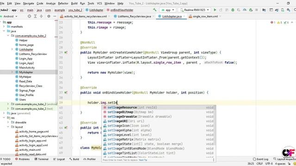Select User_Profile in project tree
This screenshot has width=296, height=166.
[x=26, y=95]
